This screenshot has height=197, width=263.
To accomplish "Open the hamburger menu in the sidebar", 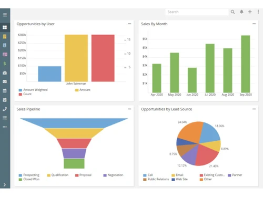I will (5, 15).
